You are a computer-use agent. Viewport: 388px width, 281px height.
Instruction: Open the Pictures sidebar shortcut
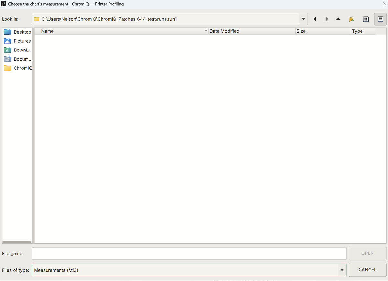click(x=17, y=41)
